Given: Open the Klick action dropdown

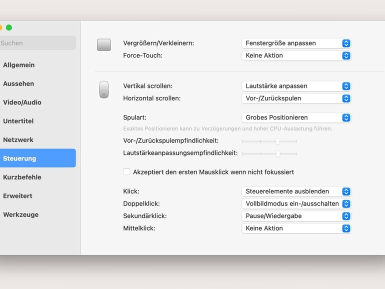Looking at the screenshot, I should 296,191.
